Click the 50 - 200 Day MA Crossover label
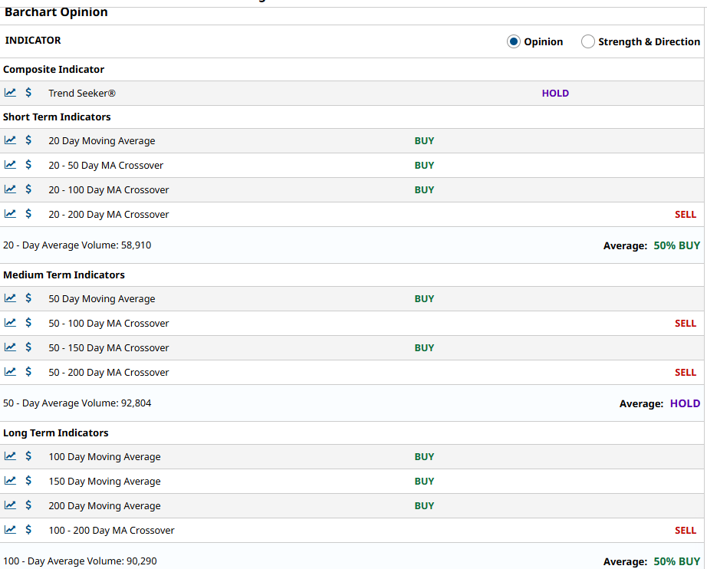This screenshot has width=707, height=569. tap(109, 373)
